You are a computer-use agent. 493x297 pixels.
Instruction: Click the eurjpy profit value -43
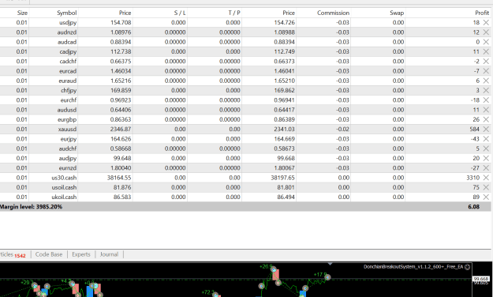475,139
